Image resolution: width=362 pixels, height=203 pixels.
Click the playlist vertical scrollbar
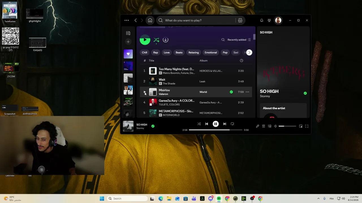pos(254,37)
